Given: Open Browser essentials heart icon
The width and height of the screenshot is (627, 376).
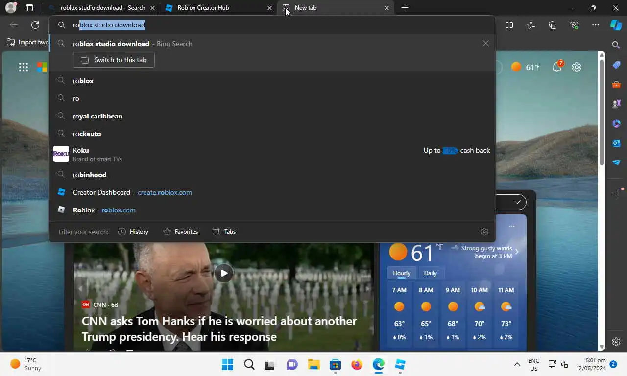Looking at the screenshot, I should pos(574,25).
